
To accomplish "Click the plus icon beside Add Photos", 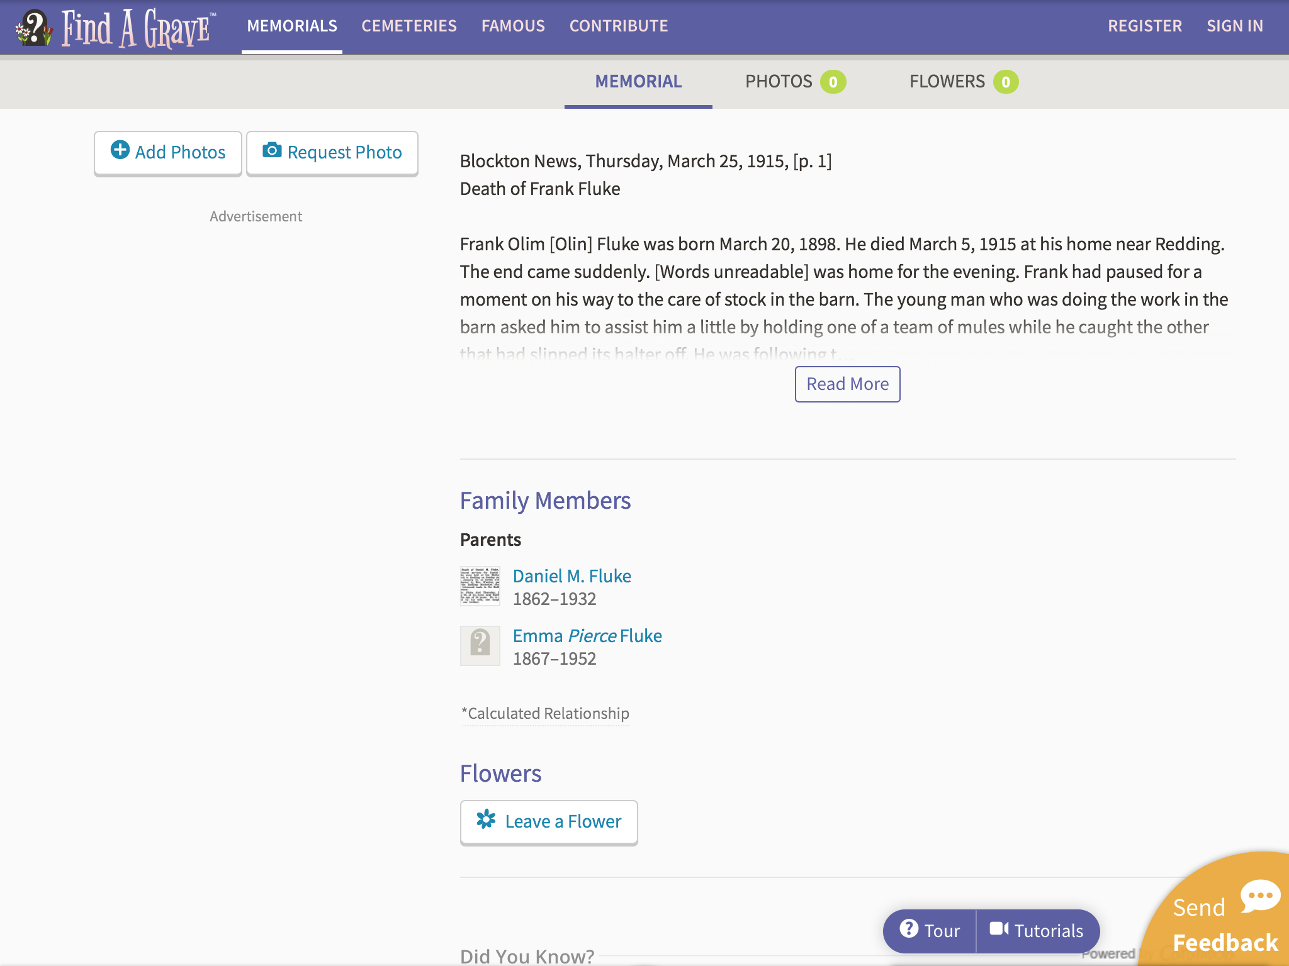I will [120, 150].
